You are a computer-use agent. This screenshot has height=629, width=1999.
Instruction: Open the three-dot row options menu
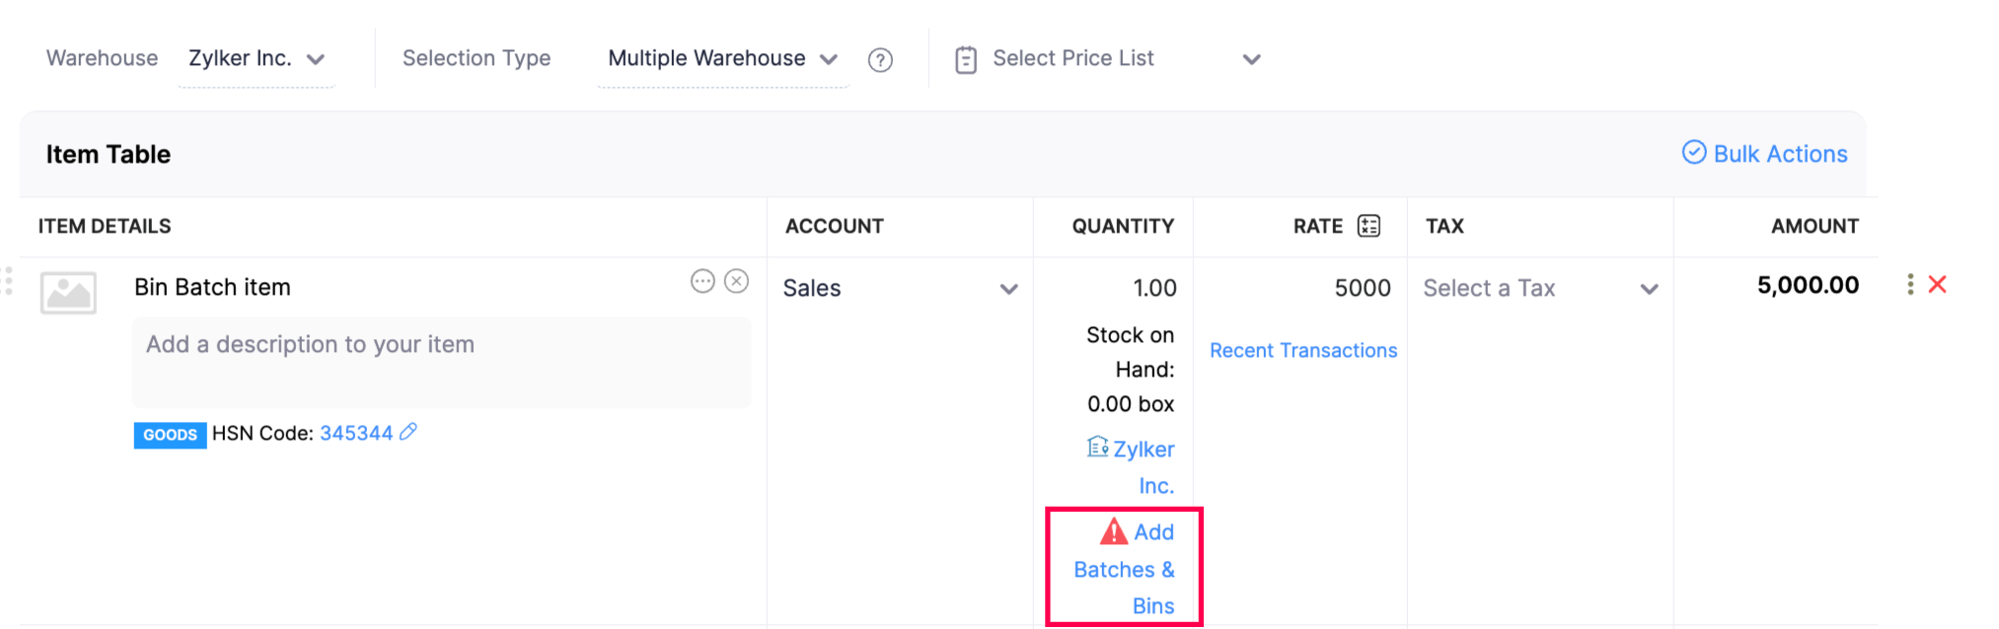click(1910, 285)
